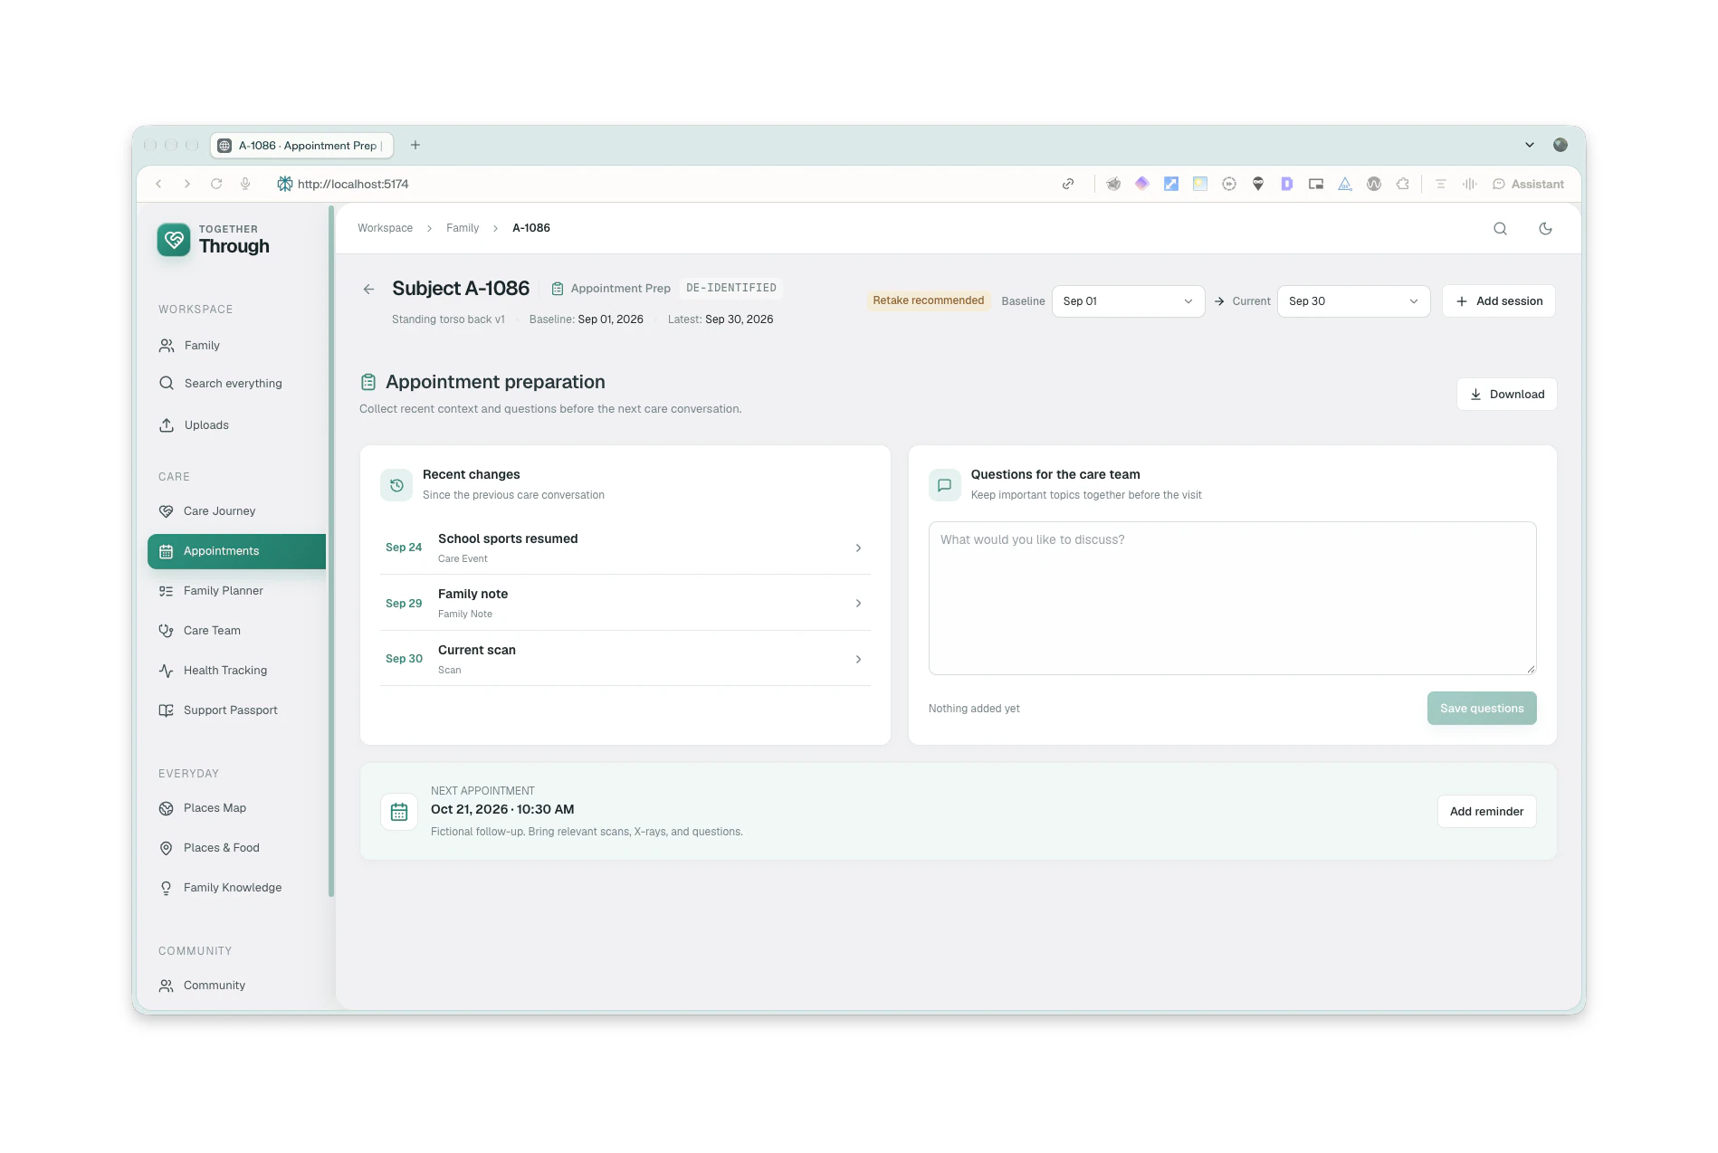Click Add session button
Image resolution: width=1718 pixels, height=1153 pixels.
click(1498, 301)
